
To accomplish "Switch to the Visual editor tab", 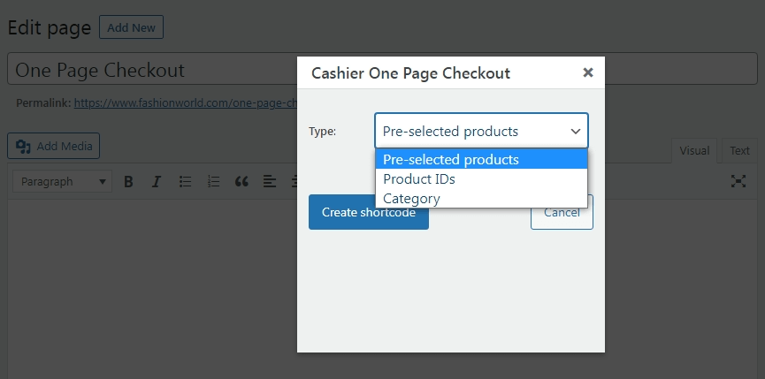I will 694,150.
